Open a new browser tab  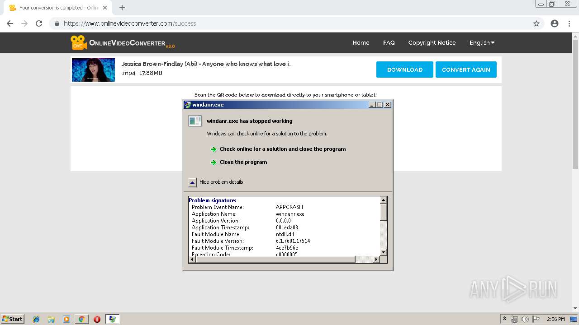[122, 8]
